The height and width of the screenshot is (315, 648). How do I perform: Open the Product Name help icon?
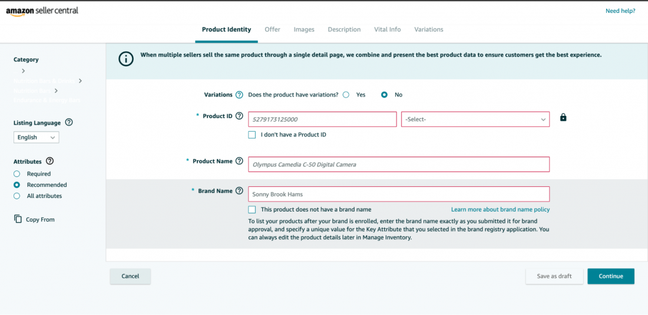239,161
